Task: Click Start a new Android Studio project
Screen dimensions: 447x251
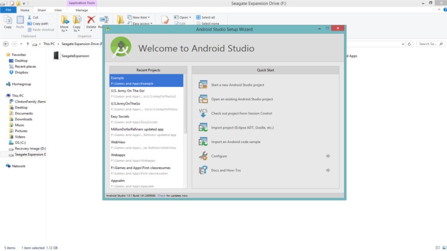Action: (237, 85)
